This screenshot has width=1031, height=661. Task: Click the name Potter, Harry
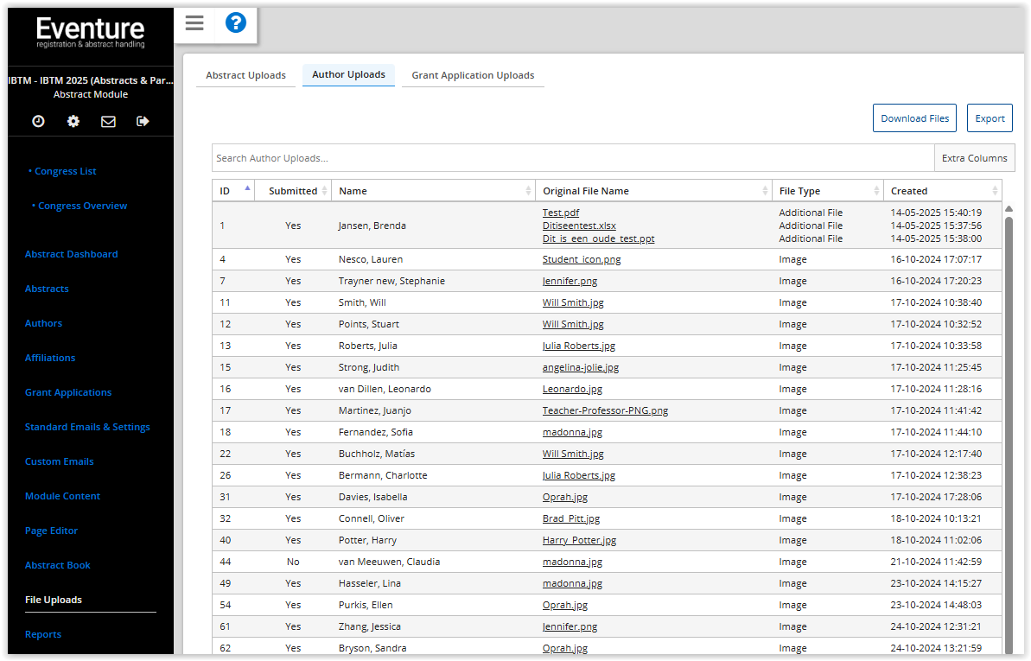pos(367,540)
